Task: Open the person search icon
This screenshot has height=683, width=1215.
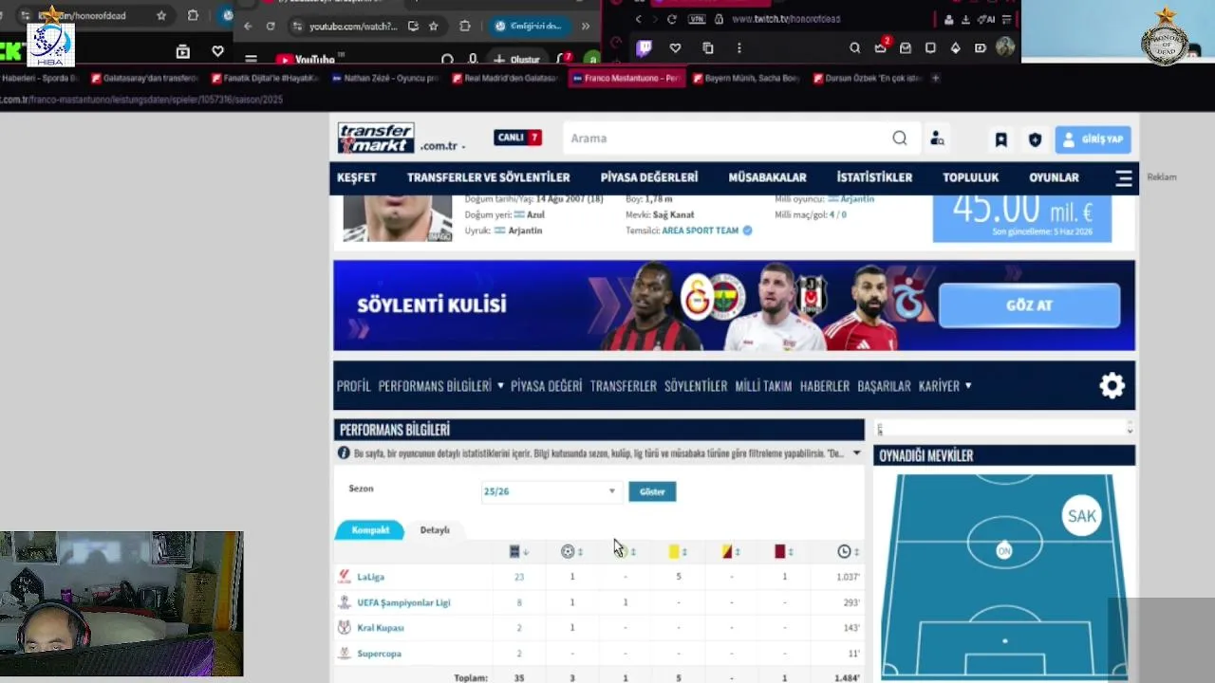Action: (937, 138)
